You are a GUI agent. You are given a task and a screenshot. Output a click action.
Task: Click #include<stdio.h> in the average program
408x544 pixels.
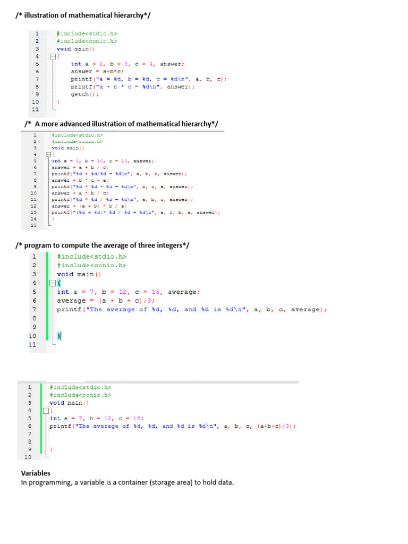click(91, 257)
